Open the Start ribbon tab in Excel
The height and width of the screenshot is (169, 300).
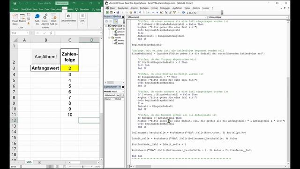click(23, 9)
